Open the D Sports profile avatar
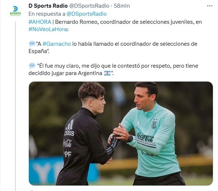Viewport: 218px width, 191px height. pyautogui.click(x=15, y=11)
